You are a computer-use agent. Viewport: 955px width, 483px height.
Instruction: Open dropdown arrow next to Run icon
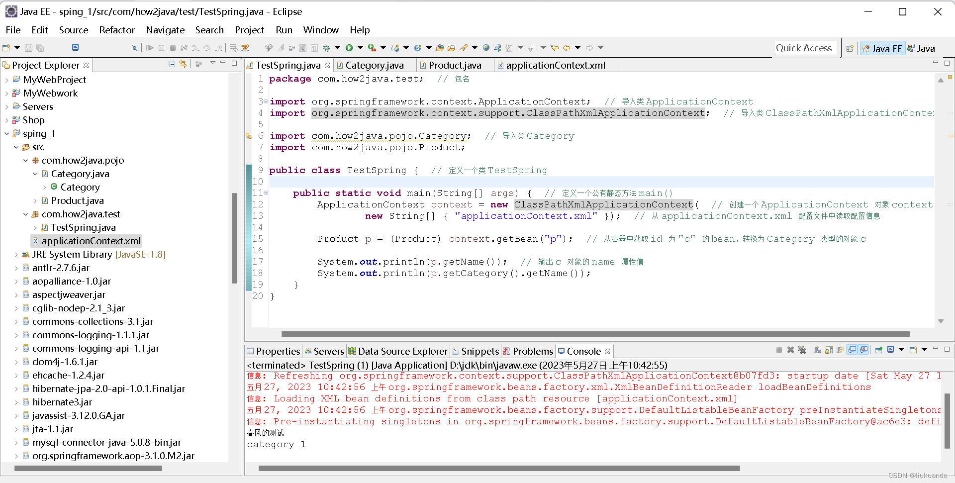coord(360,48)
